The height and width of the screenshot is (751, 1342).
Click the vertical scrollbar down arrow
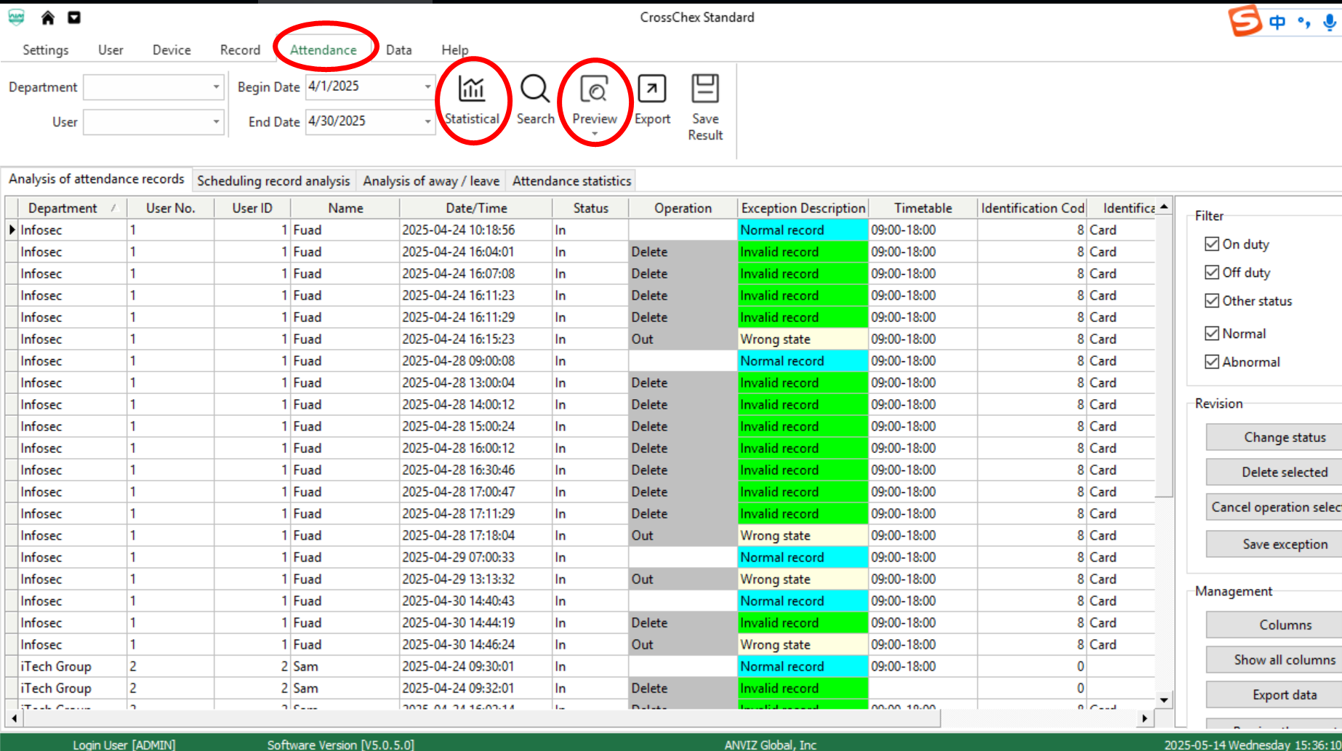[1164, 699]
